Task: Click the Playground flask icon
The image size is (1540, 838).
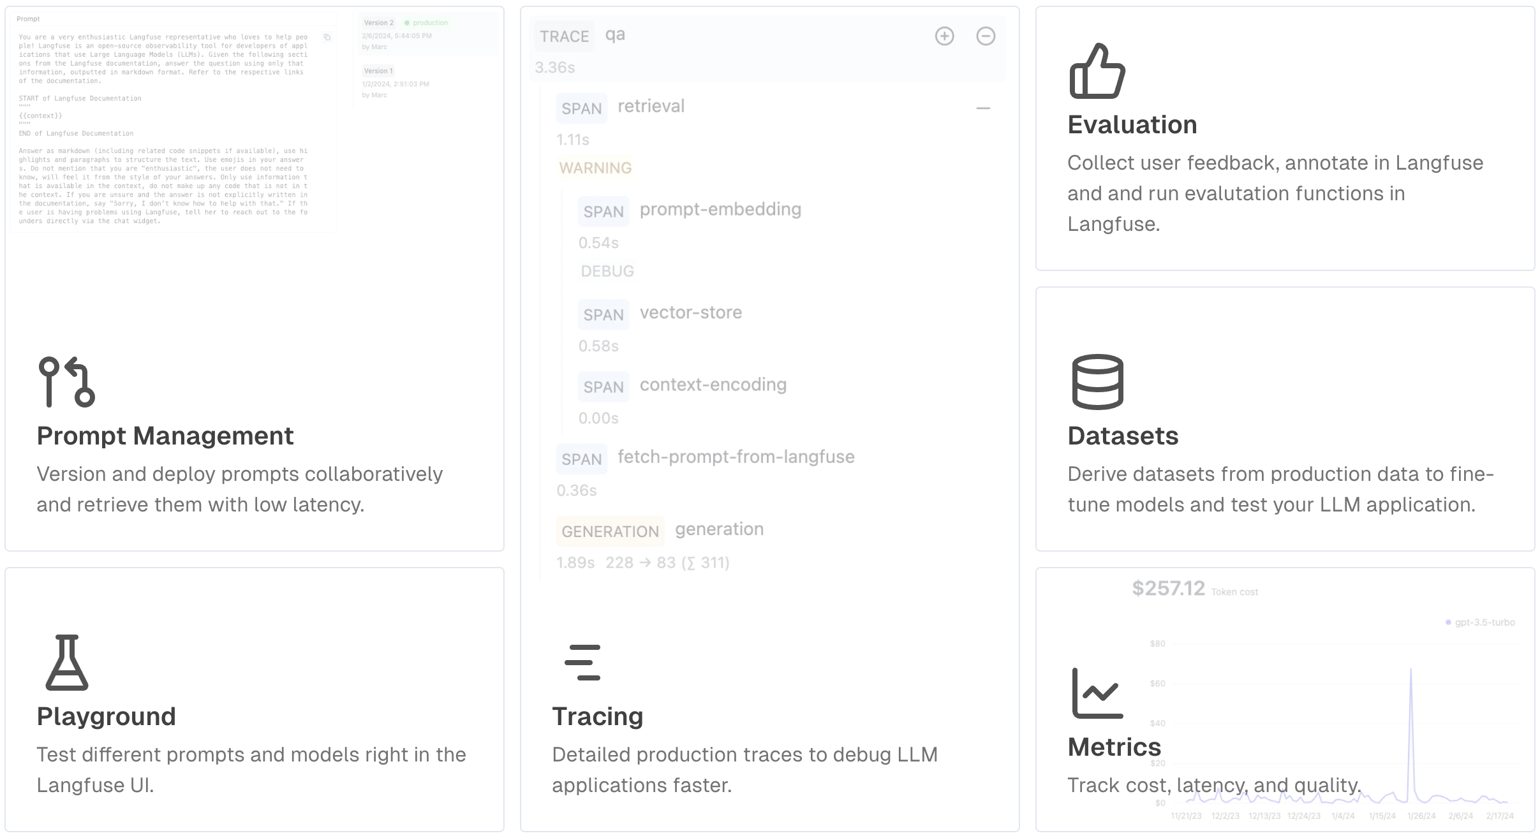Action: 66,662
